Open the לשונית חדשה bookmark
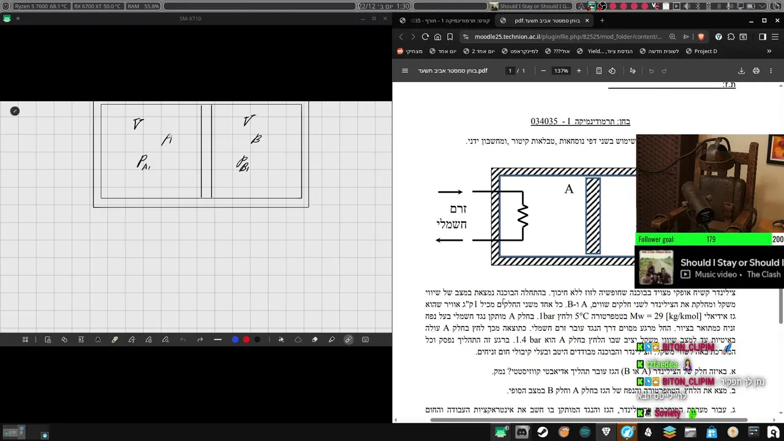The image size is (784, 441). tap(658, 51)
